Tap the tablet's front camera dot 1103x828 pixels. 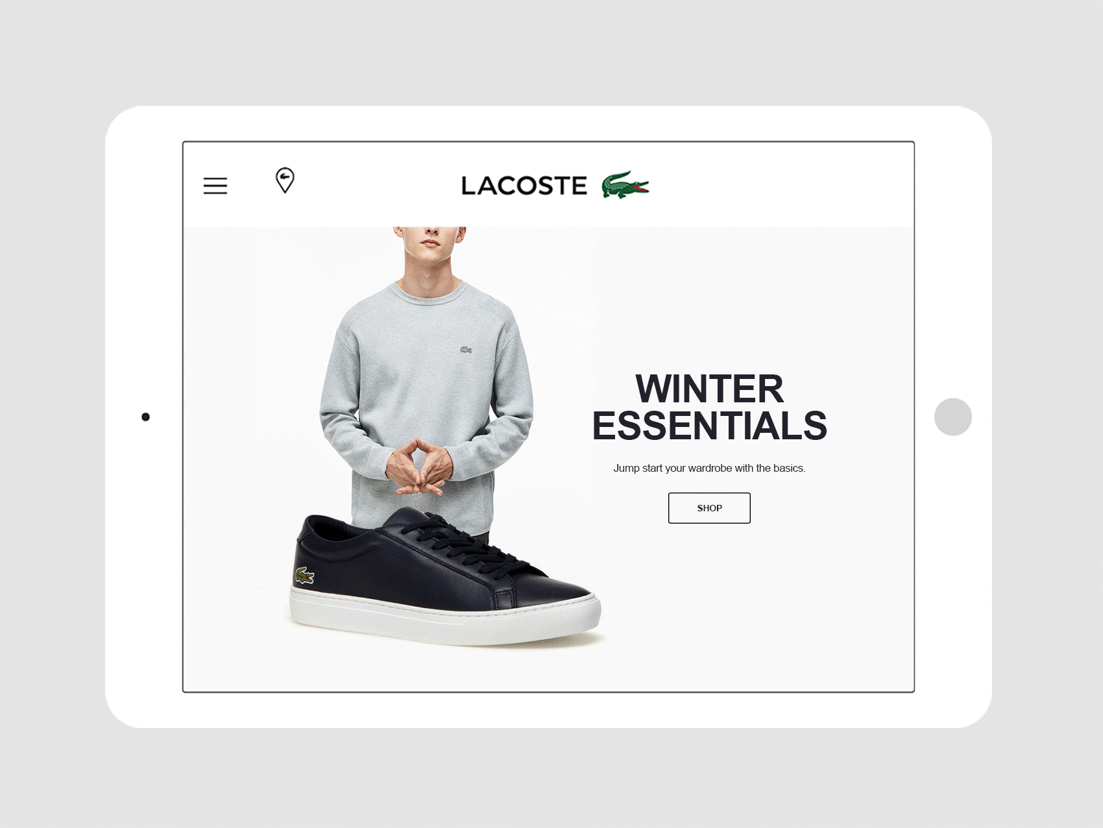145,417
